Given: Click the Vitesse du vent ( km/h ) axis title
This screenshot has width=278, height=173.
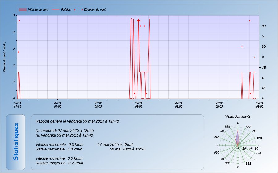Looking at the screenshot, I should (x=4, y=57).
